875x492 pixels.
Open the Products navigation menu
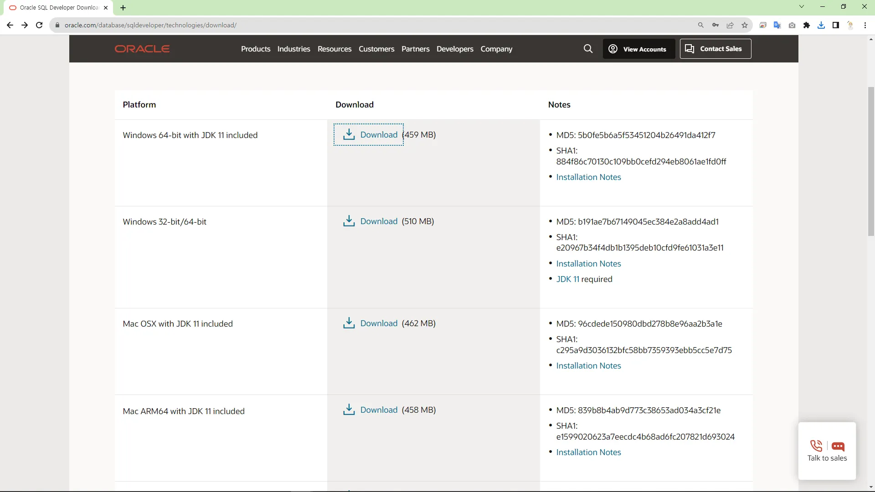pos(255,49)
